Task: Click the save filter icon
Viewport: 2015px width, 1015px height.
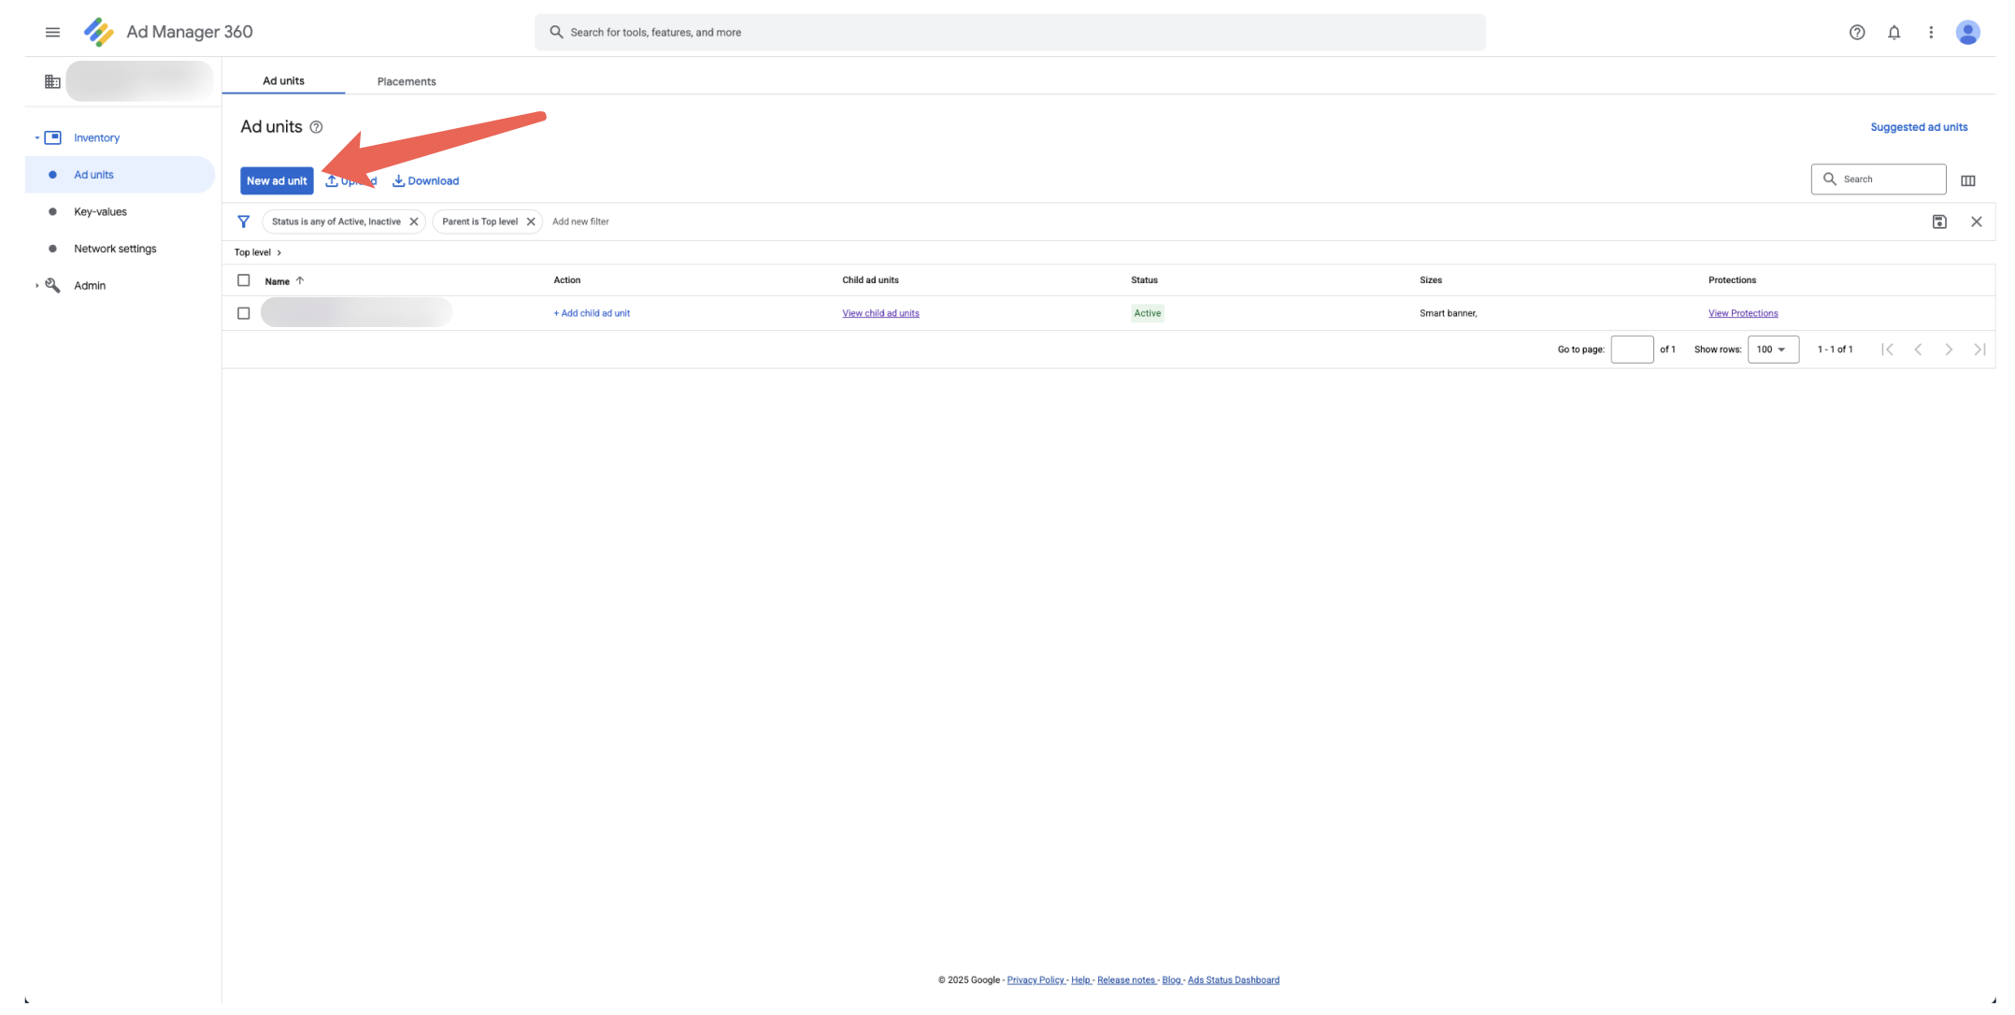Action: tap(1939, 222)
